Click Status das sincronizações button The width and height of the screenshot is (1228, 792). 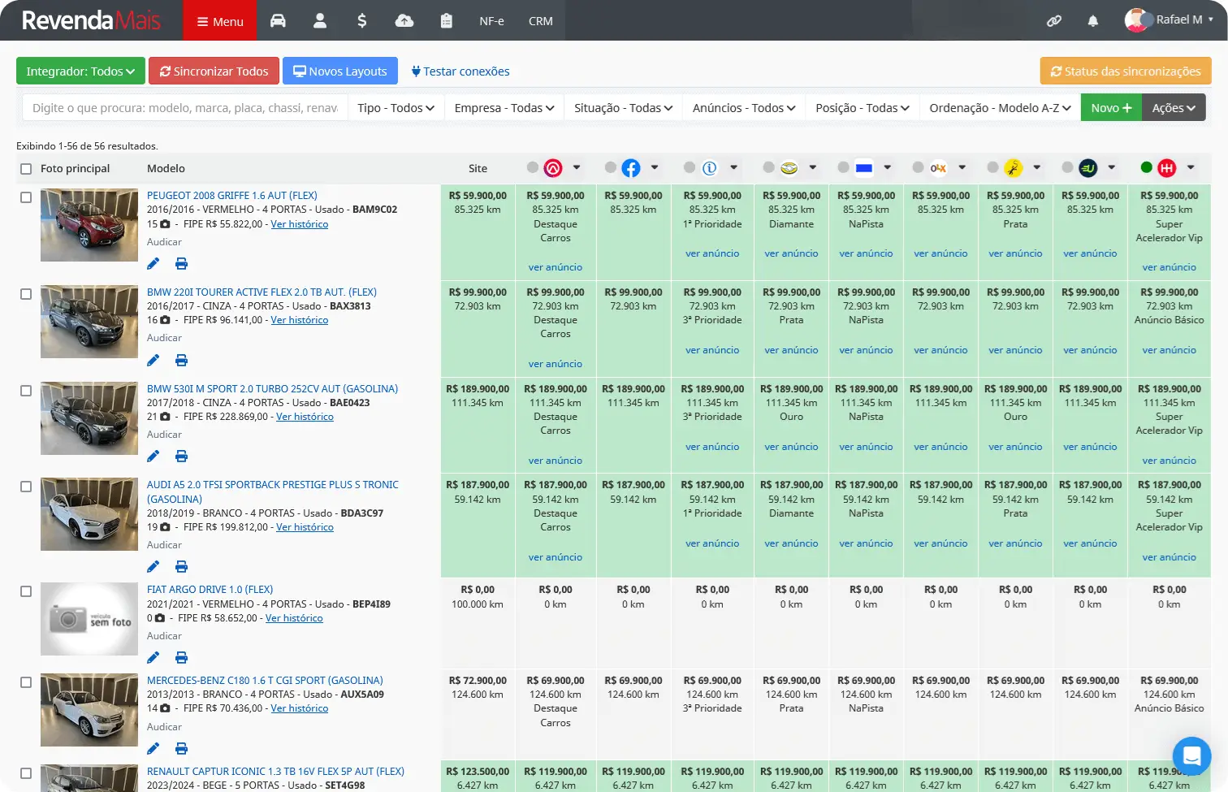(1126, 71)
